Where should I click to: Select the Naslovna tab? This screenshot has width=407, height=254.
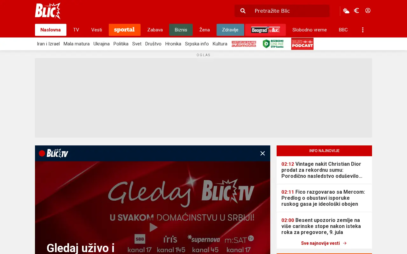[x=51, y=30]
